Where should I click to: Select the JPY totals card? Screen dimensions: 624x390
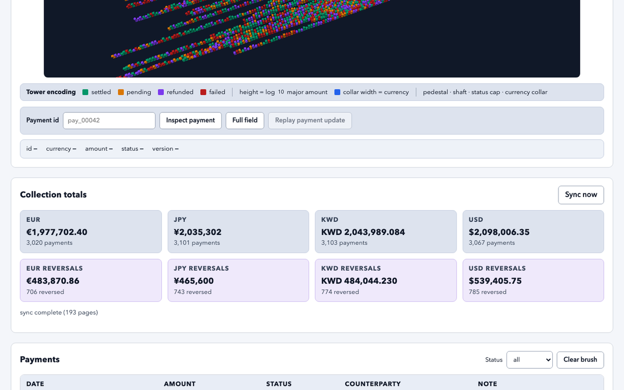238,231
